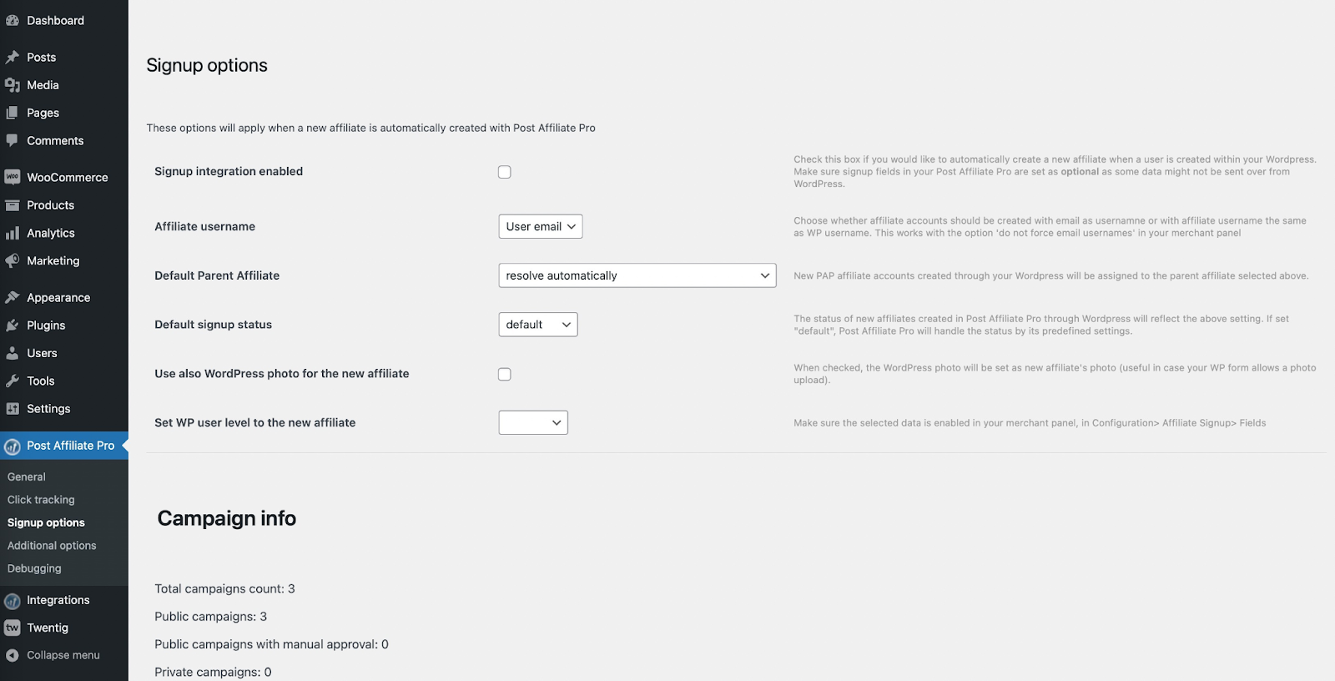Switch to the Click tracking section
1335x681 pixels.
[40, 499]
